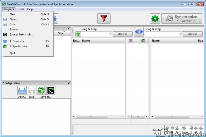Image resolution: width=206 pixels, height=137 pixels.
Task: Close the Configuration panel
Action: [x=68, y=83]
